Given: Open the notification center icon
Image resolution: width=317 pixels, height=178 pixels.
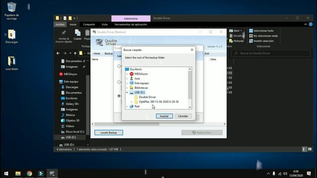Looking at the screenshot, I should point(309,174).
